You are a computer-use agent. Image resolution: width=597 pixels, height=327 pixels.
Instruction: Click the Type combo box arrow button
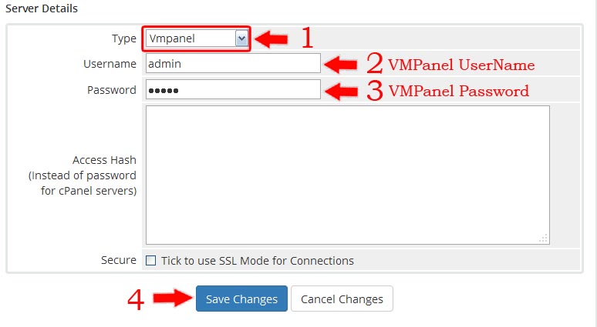coord(241,38)
